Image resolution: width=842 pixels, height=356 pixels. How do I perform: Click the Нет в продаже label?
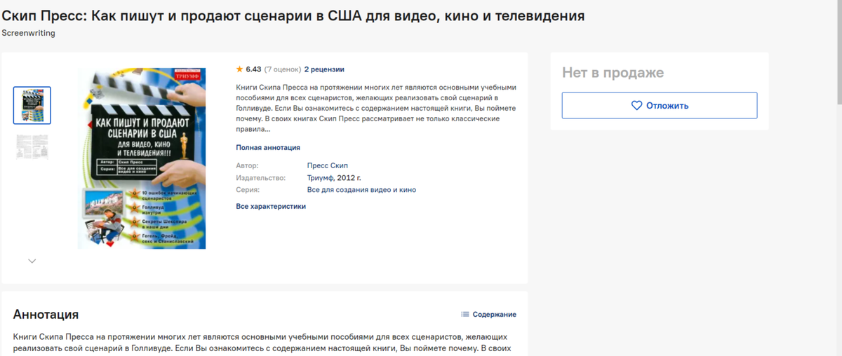(x=613, y=73)
